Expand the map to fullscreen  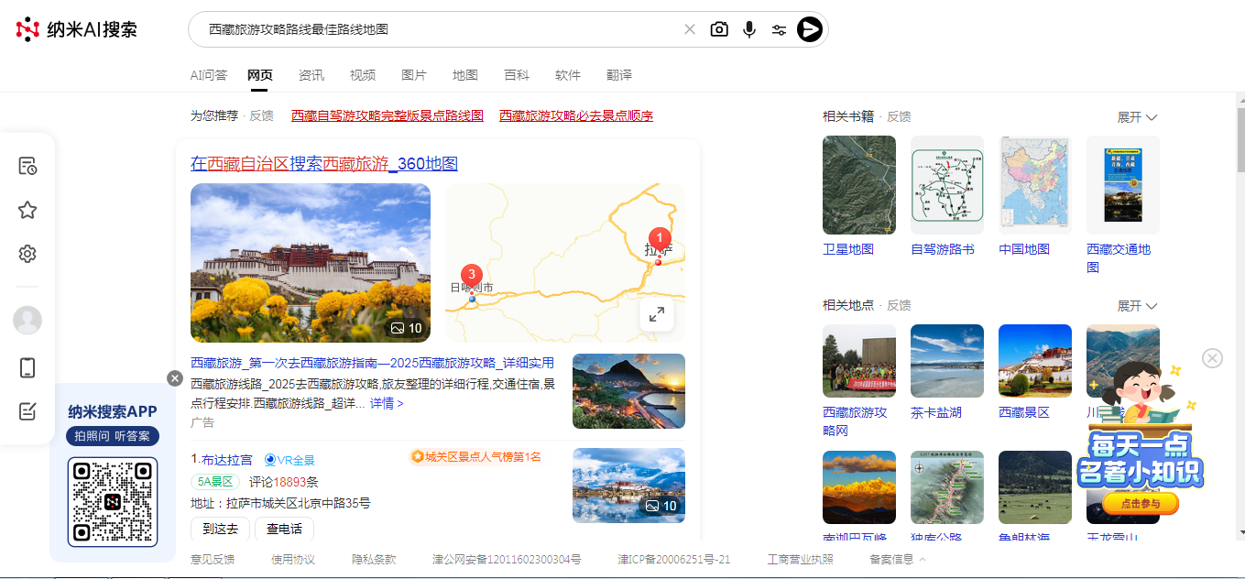coord(657,314)
